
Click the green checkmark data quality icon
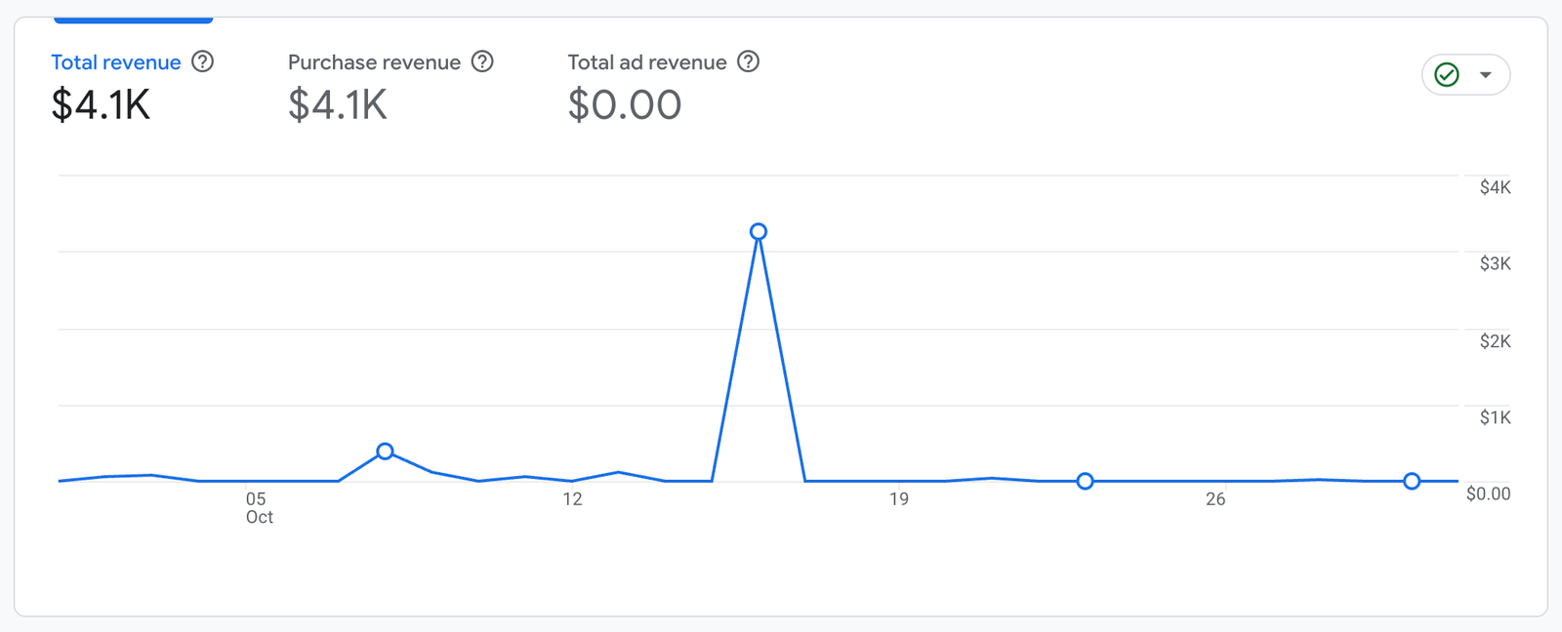pyautogui.click(x=1447, y=75)
